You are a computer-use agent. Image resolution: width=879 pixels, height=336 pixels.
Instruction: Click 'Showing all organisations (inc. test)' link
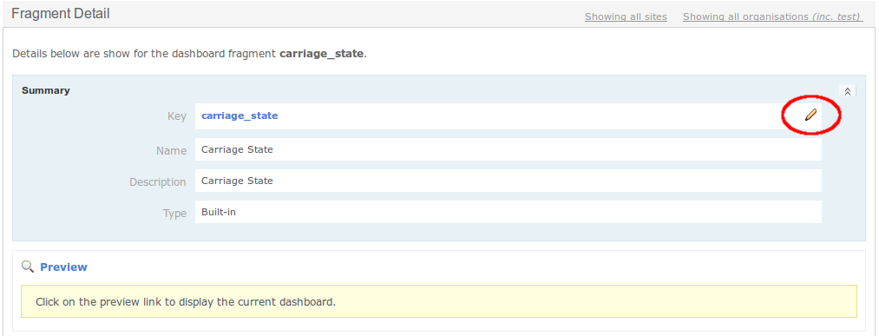tap(772, 16)
